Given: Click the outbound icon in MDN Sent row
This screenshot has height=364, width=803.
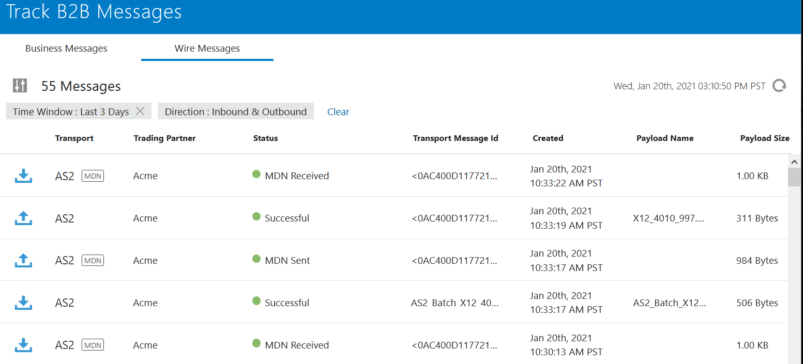Looking at the screenshot, I should coord(23,260).
